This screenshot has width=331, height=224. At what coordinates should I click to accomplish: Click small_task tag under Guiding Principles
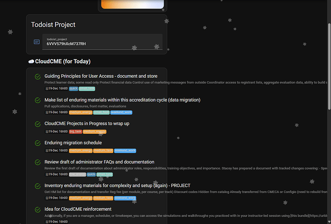87,89
